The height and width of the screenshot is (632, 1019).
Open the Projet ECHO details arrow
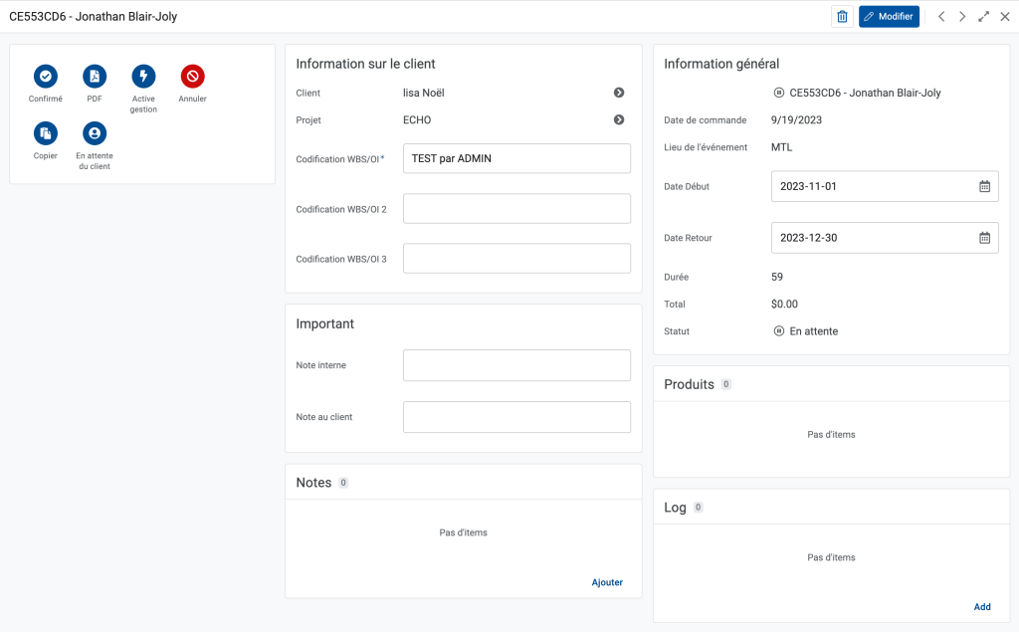[619, 120]
